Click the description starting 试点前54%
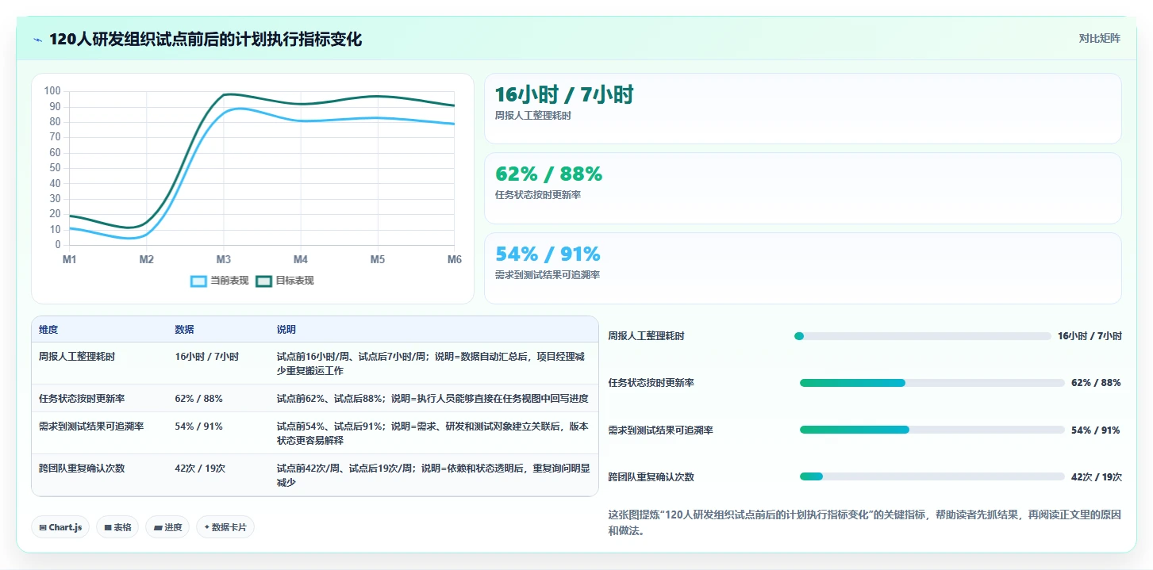This screenshot has height=570, width=1153. click(x=432, y=434)
